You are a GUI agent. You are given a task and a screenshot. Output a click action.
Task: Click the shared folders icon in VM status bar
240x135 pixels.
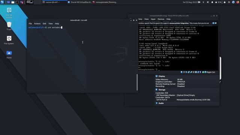[x=193, y=72]
